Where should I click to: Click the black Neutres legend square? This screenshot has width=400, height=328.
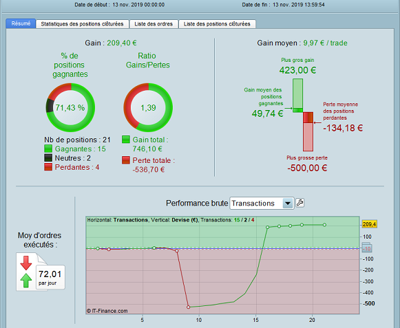coord(48,157)
